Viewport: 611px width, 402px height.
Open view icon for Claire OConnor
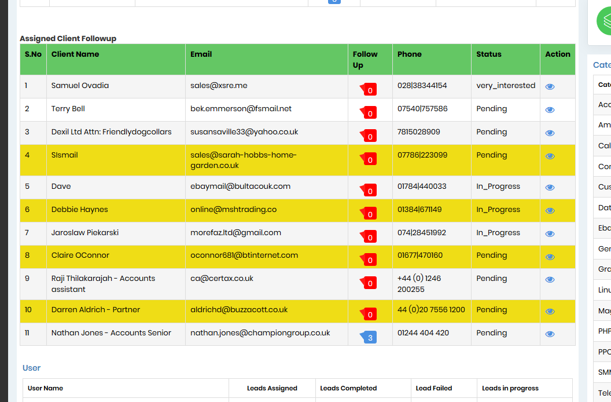550,257
